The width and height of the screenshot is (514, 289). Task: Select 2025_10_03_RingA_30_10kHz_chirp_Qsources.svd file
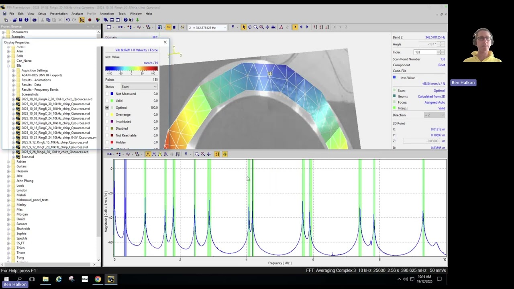pyautogui.click(x=55, y=104)
